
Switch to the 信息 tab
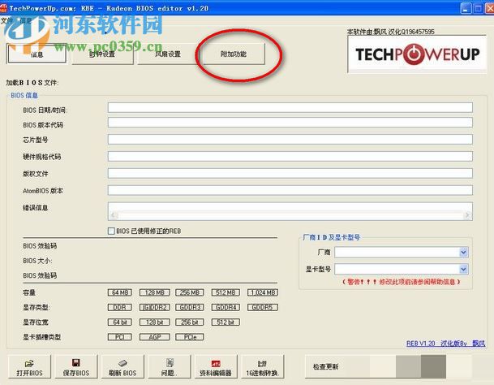(37, 54)
